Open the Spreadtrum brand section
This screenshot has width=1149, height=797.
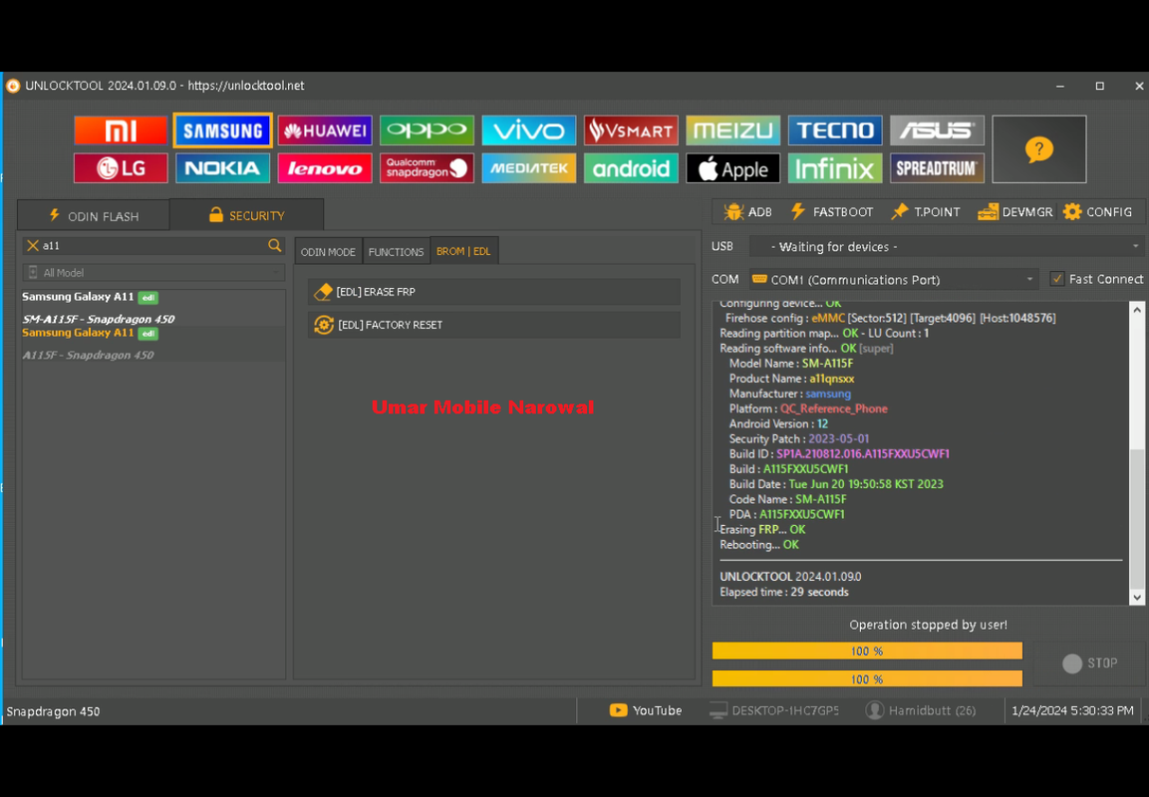(937, 168)
